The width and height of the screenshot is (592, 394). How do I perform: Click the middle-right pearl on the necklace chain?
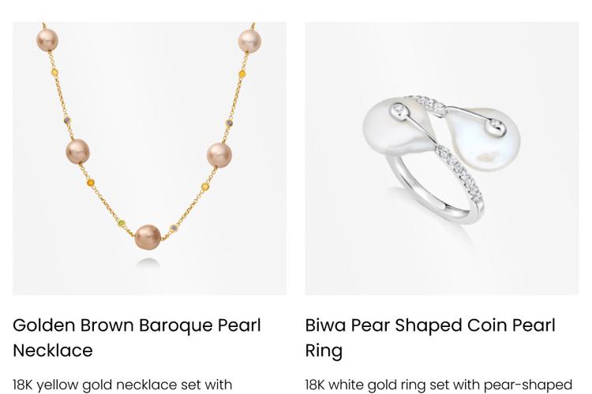(x=219, y=155)
